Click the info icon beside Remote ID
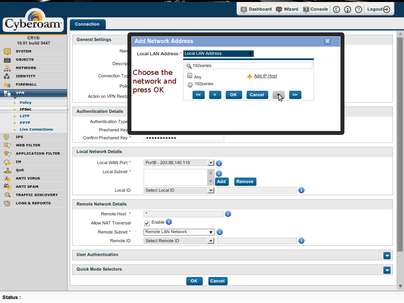This screenshot has width=404, height=303. (x=301, y=241)
